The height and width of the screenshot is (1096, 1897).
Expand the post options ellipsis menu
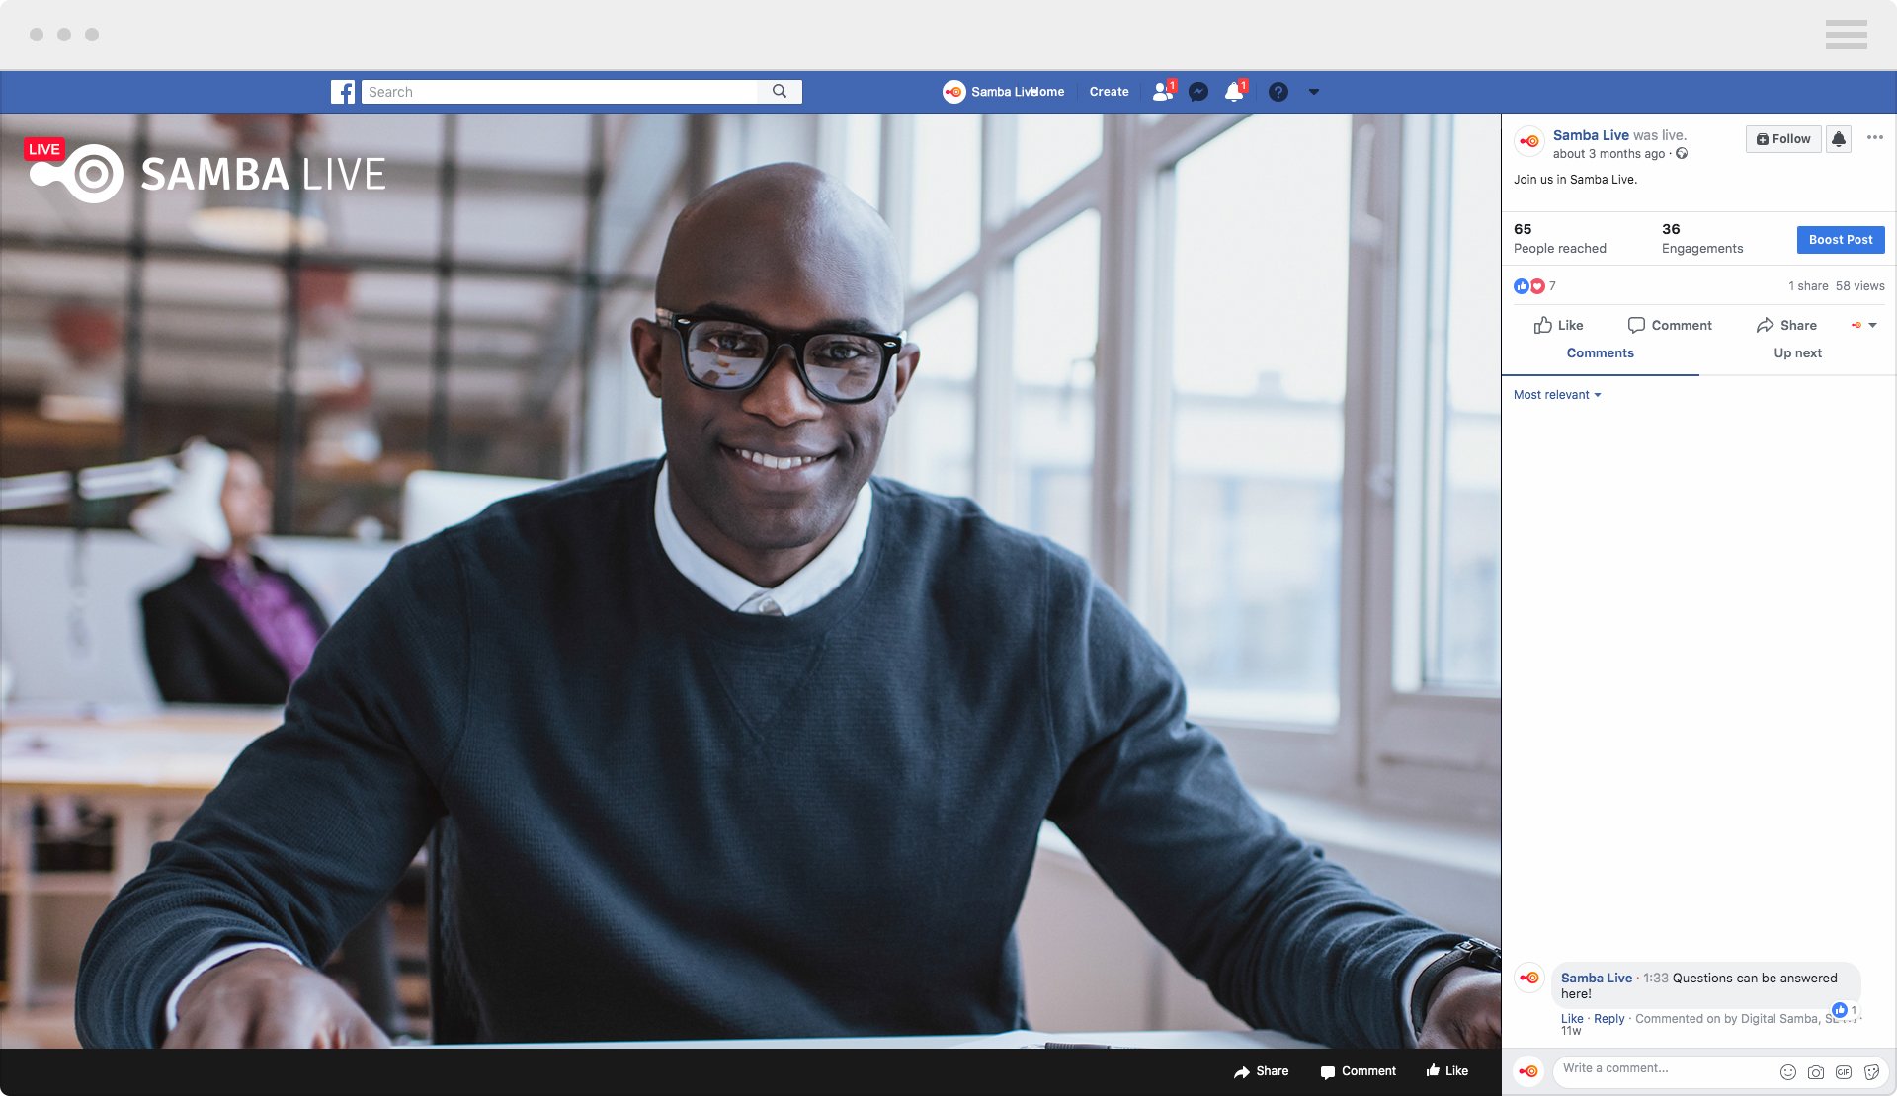click(1875, 137)
